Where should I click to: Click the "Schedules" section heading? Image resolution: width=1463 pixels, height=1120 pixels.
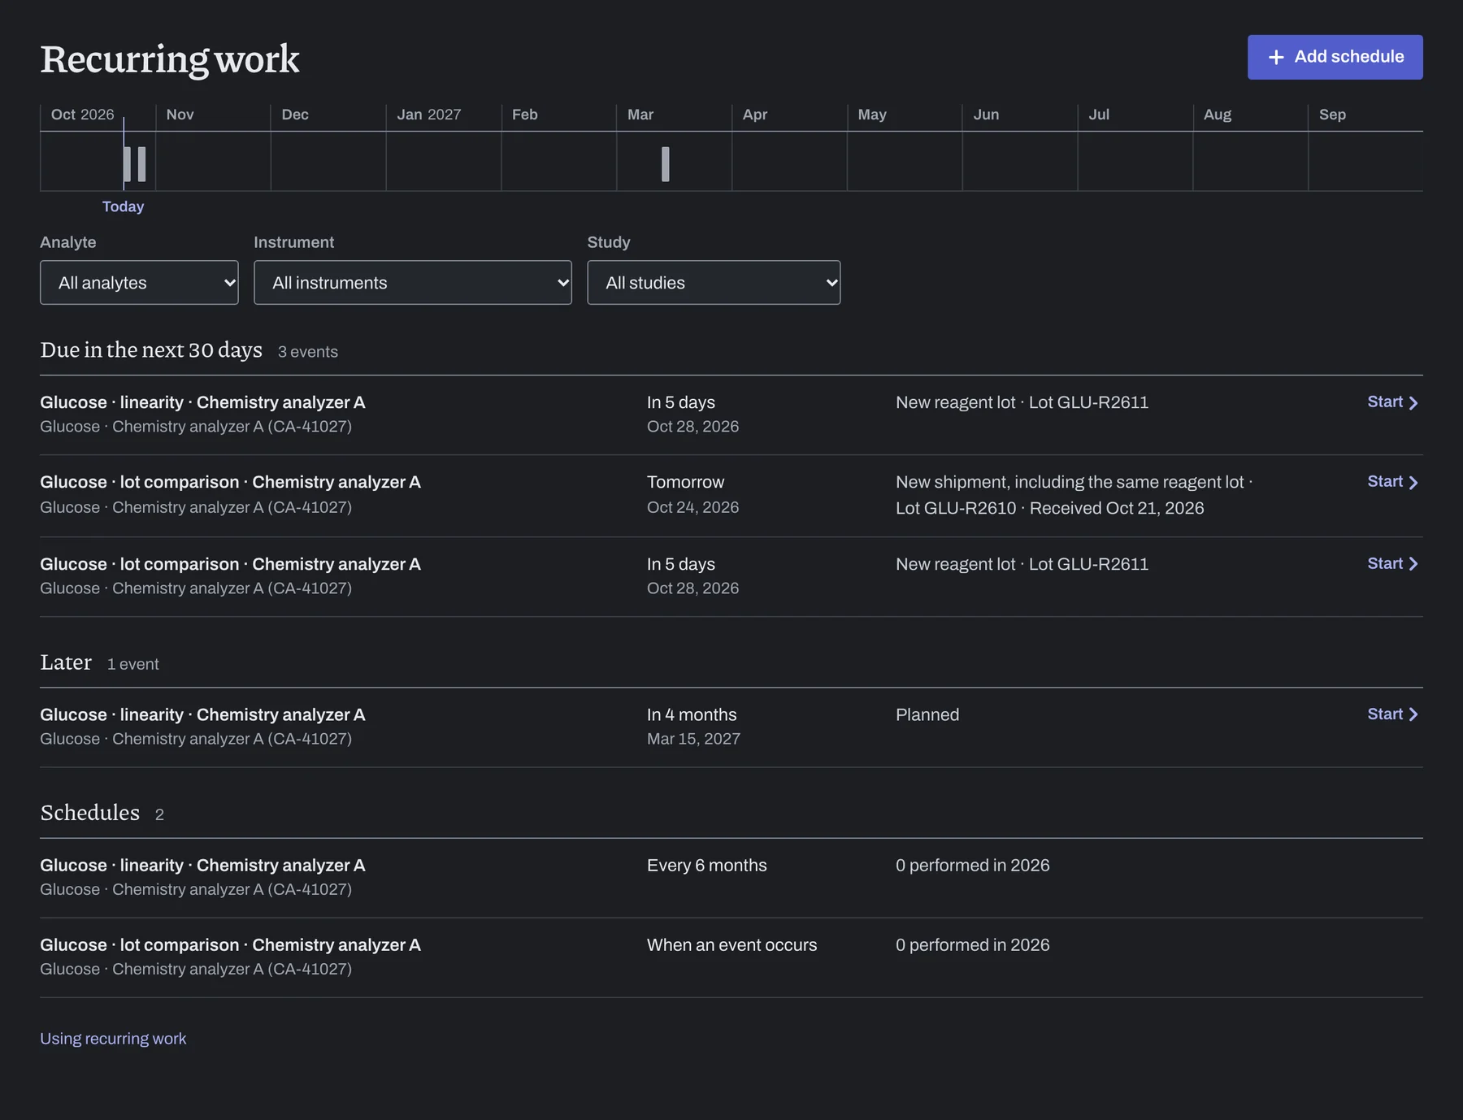(x=89, y=813)
